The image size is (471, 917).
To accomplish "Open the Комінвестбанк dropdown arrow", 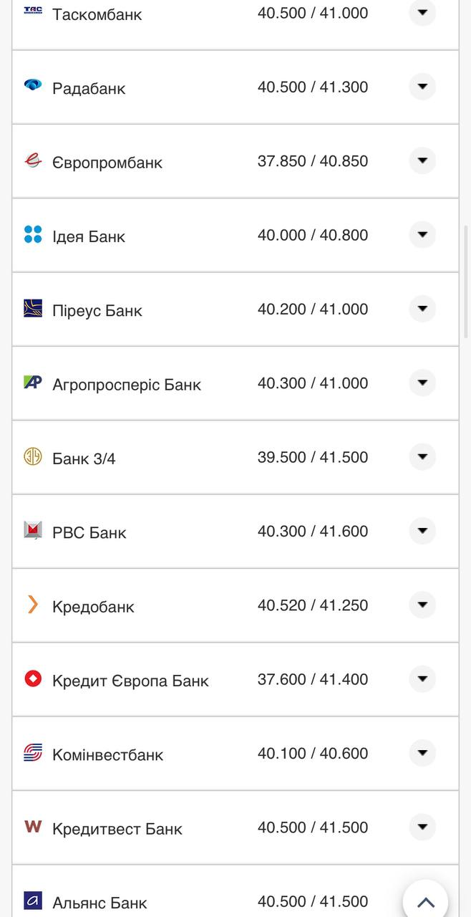I will coord(422,753).
